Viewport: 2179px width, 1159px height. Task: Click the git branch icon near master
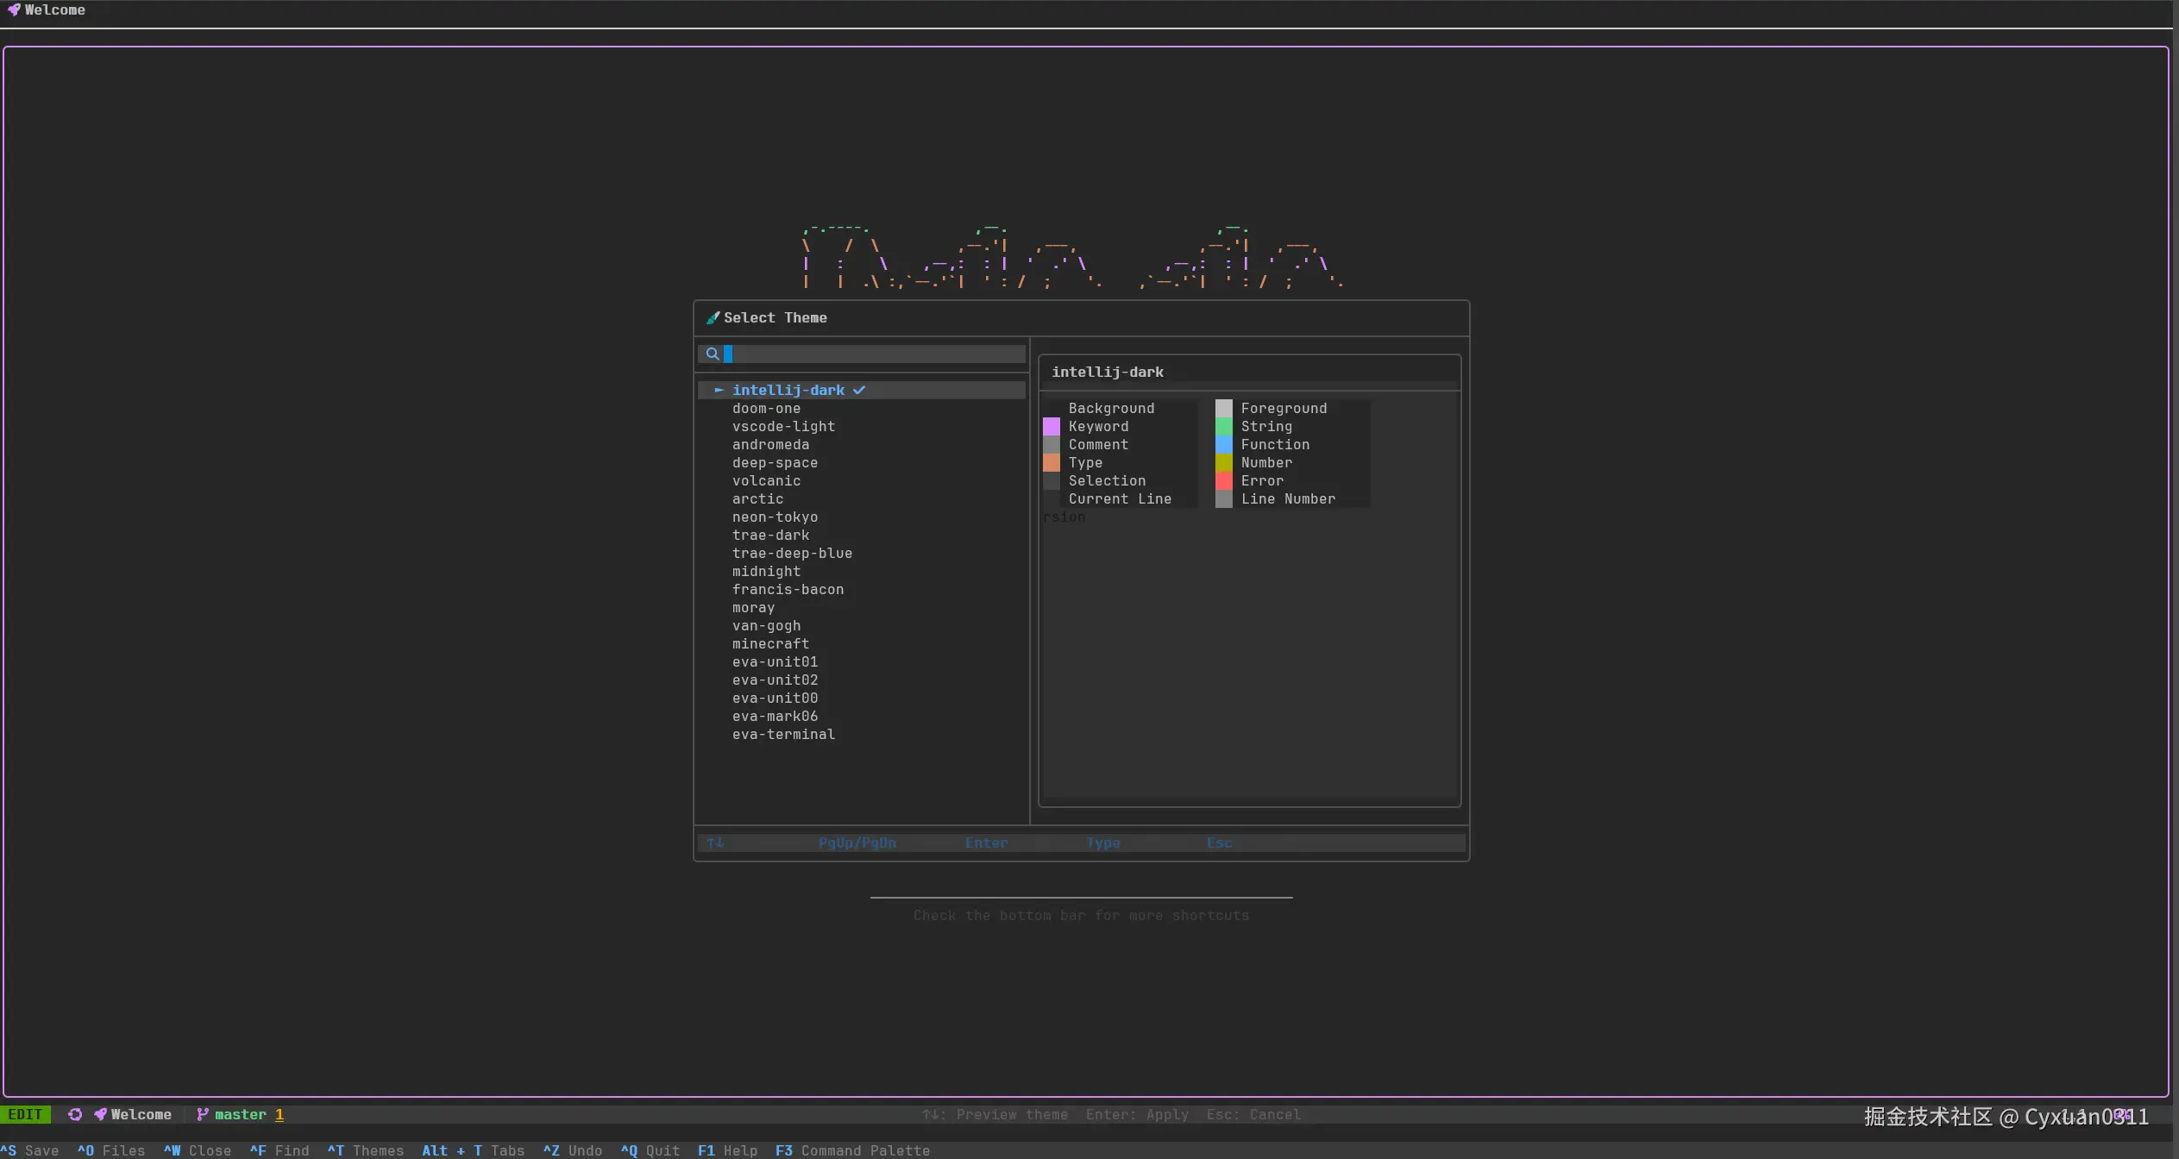pos(203,1114)
